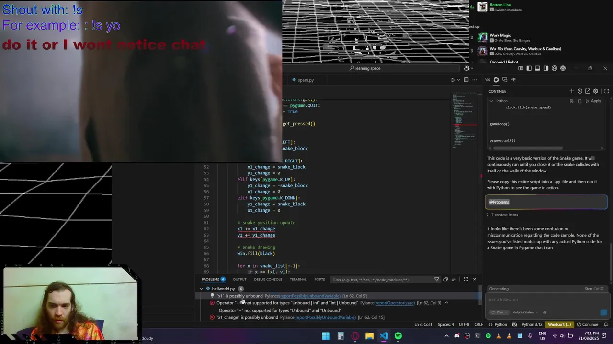The height and width of the screenshot is (344, 613).
Task: Switch to the Windsurf panel icon
Action: [x=488, y=80]
